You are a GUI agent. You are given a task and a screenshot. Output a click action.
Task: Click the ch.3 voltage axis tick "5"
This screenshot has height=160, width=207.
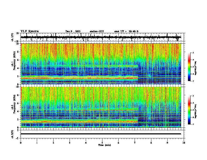pos(18,130)
